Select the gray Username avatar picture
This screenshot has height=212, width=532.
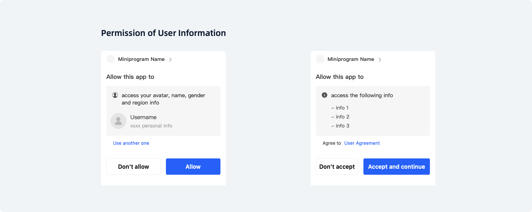(x=118, y=121)
